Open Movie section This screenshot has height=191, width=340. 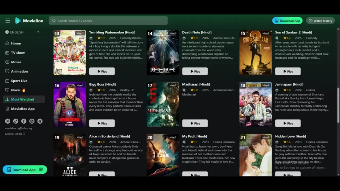tap(24, 62)
